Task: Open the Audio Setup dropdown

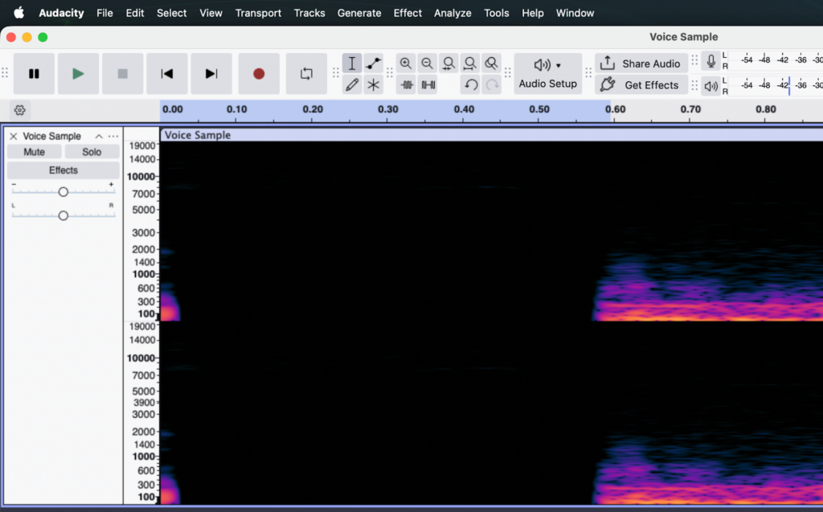Action: 547,74
